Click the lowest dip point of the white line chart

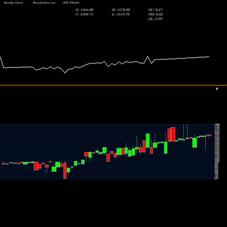pyautogui.click(x=65, y=73)
